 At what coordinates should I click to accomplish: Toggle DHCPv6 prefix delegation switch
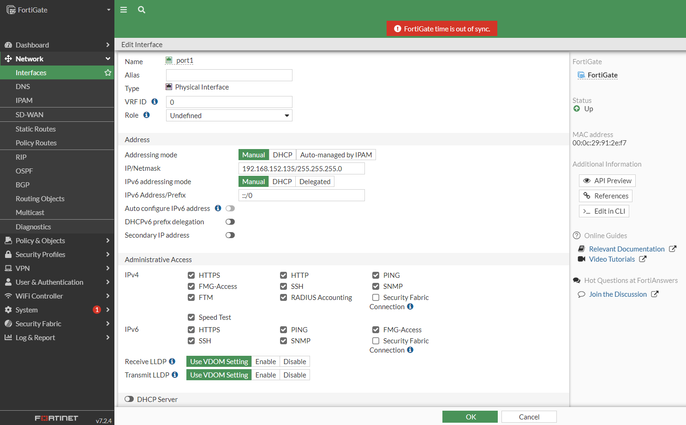tap(230, 221)
